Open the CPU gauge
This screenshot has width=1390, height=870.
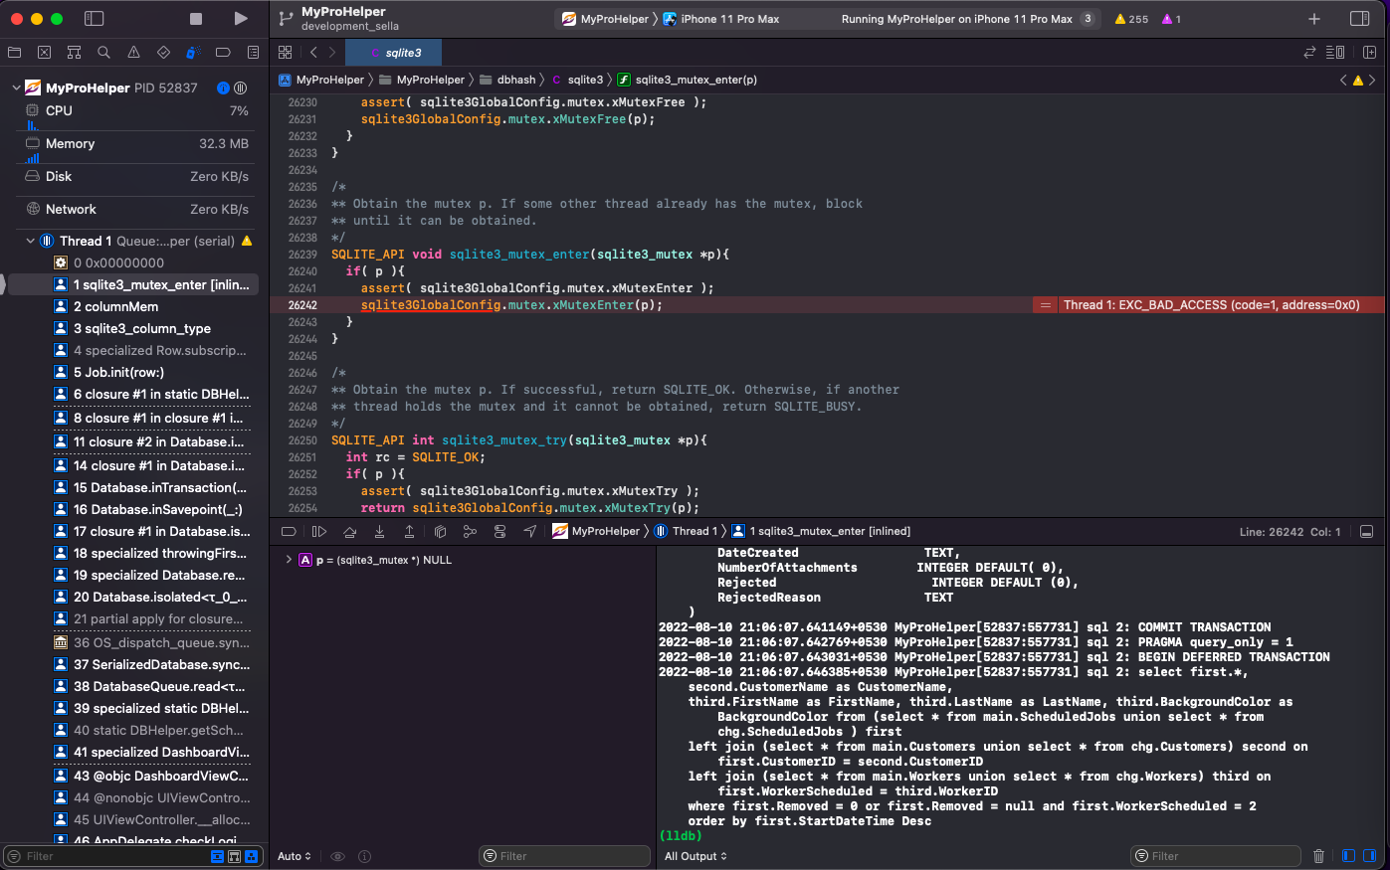coord(137,110)
